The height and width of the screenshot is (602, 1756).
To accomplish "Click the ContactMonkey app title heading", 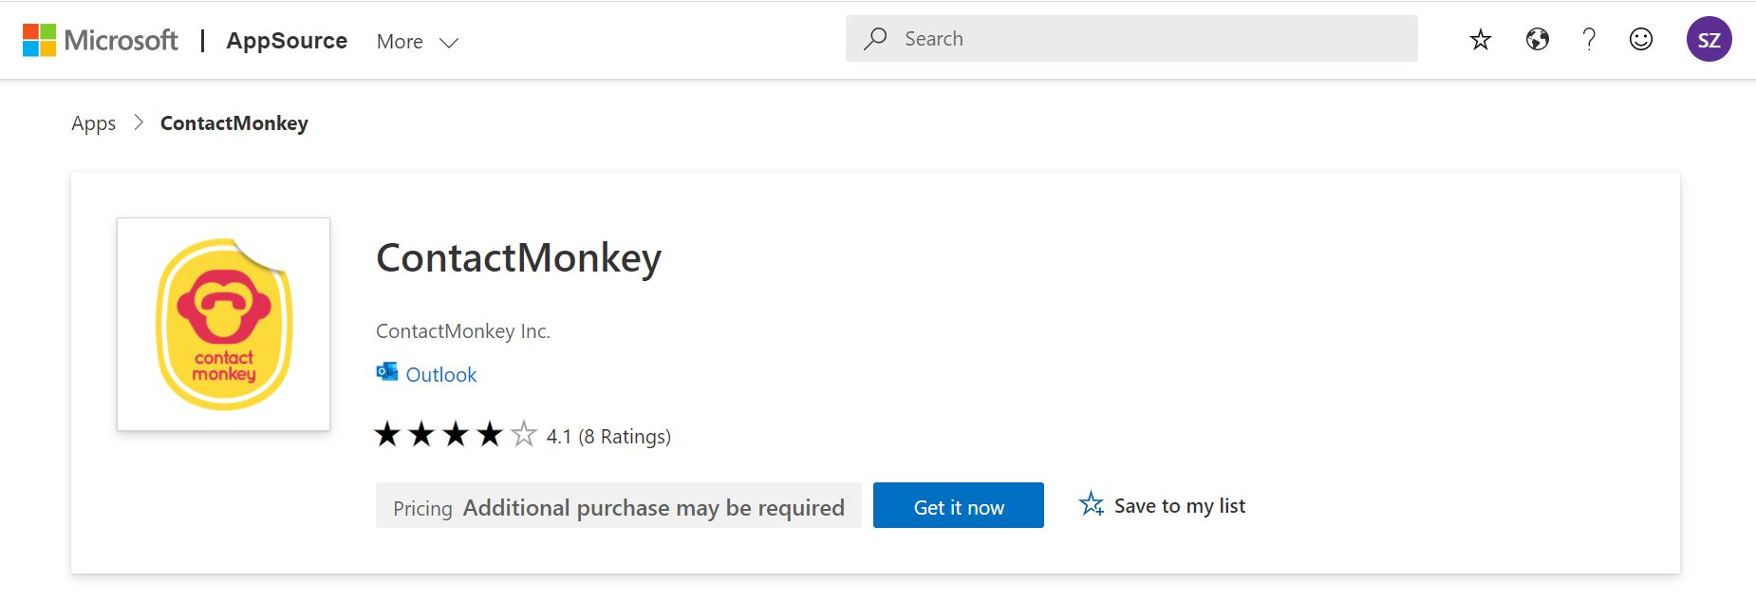I will click(518, 258).
